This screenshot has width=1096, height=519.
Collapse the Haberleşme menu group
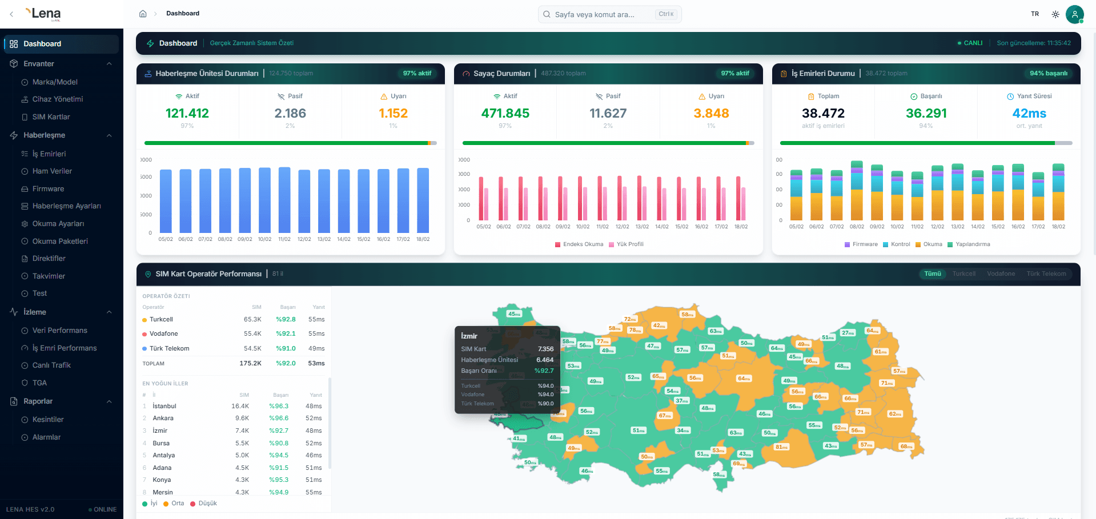pyautogui.click(x=109, y=135)
